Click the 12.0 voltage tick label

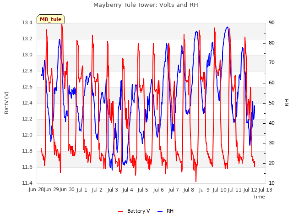(x=27, y=135)
